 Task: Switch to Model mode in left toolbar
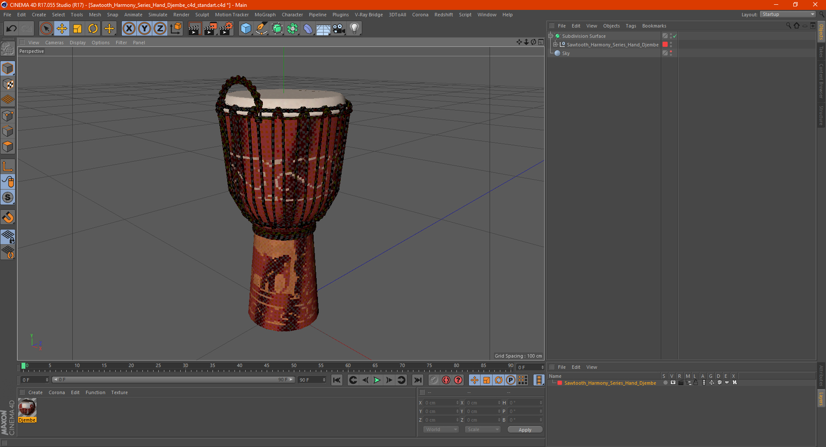point(8,68)
